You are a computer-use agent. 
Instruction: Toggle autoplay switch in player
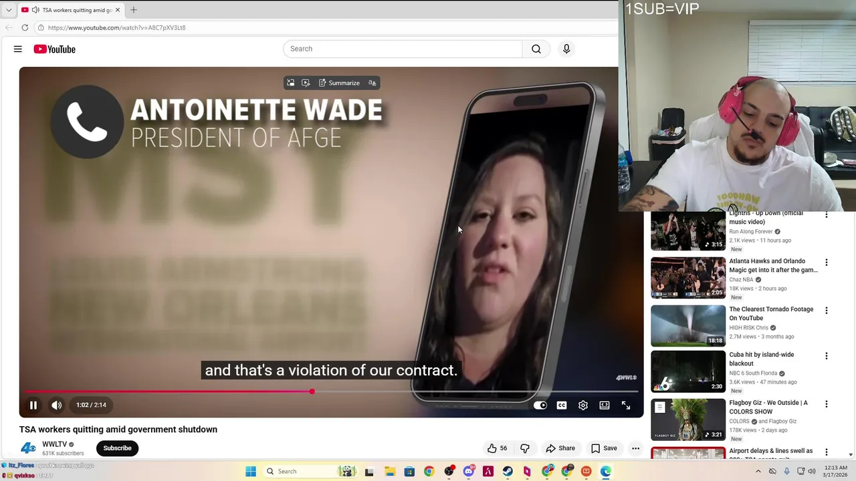pyautogui.click(x=540, y=405)
